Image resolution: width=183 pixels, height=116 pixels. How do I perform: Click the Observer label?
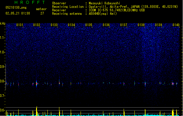(x=59, y=3)
